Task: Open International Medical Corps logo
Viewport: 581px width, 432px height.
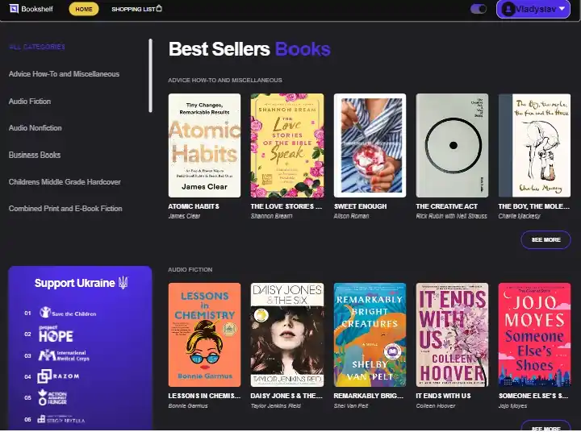Action: pos(64,355)
